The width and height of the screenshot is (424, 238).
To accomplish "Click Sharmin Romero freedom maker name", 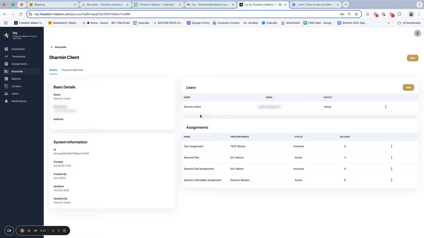I will [240, 180].
